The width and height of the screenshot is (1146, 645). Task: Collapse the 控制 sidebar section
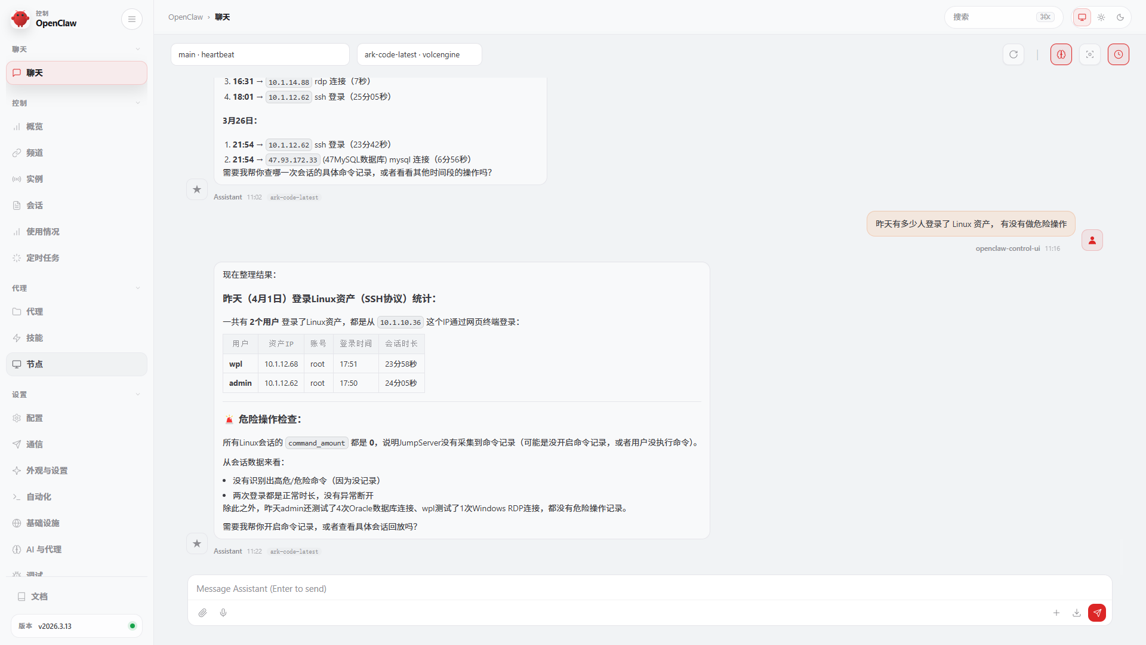pos(138,103)
